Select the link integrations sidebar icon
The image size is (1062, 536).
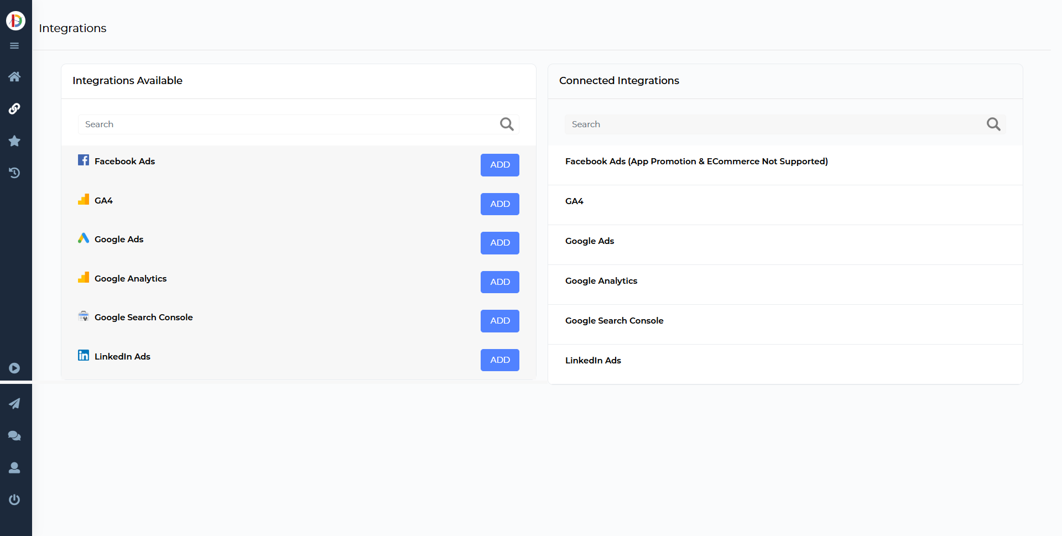[14, 108]
